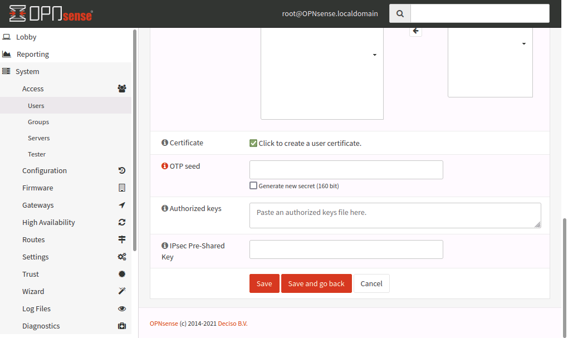
Task: Toggle the Log Files eye icon
Action: pyautogui.click(x=122, y=308)
